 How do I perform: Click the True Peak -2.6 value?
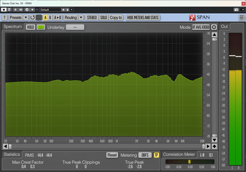[130, 167]
